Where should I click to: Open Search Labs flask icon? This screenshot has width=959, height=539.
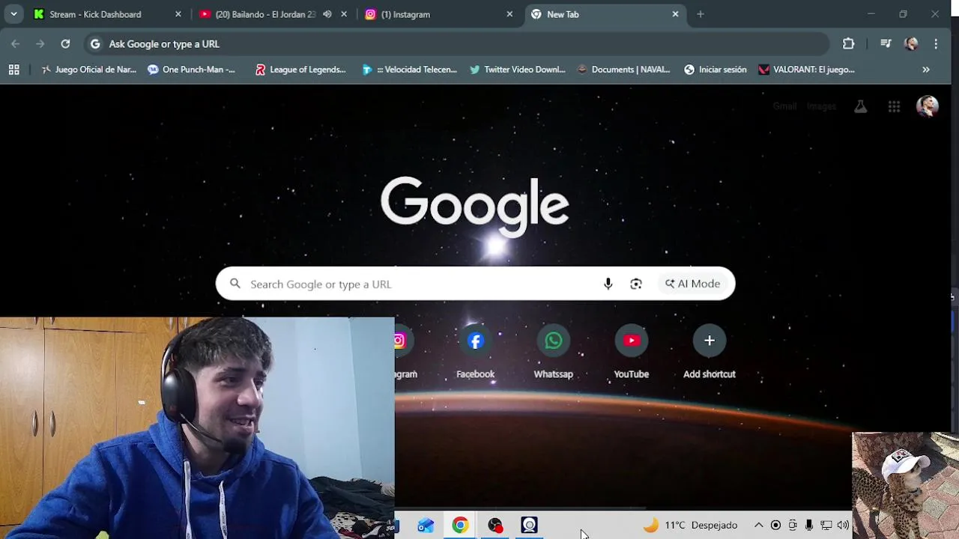[x=860, y=107]
